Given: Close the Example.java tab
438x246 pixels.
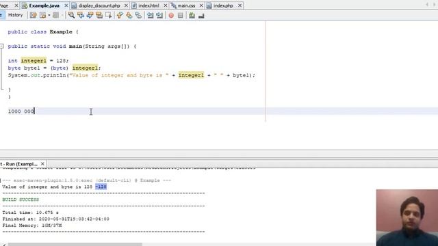Looking at the screenshot, I should coord(66,5).
